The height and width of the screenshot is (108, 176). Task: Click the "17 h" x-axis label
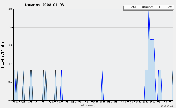(x=124, y=102)
